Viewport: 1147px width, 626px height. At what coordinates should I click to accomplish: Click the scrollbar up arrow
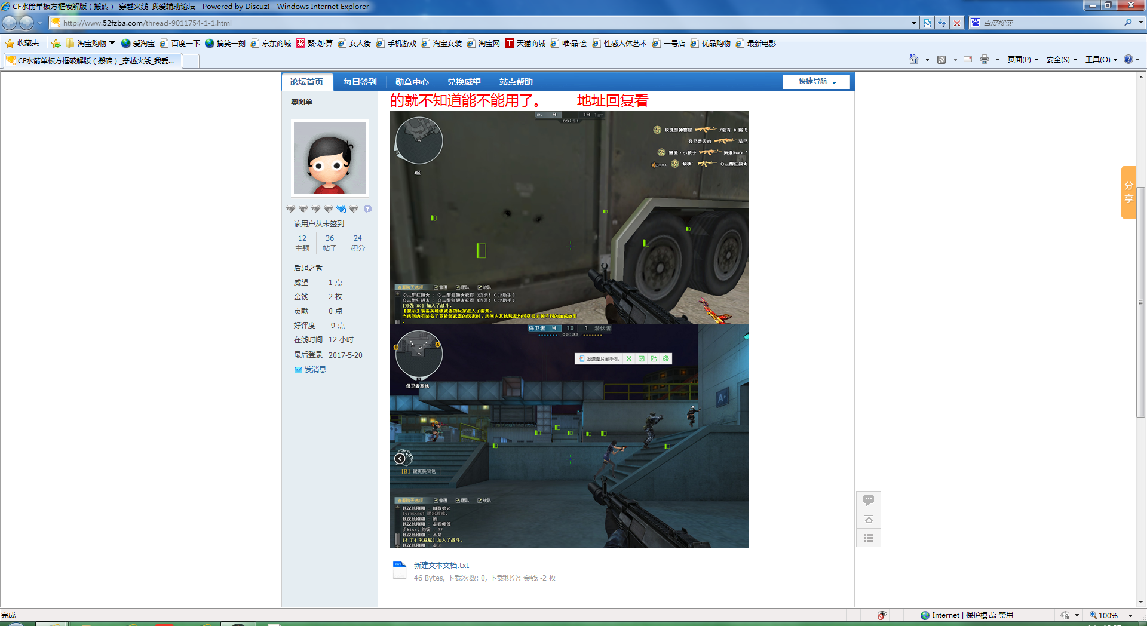(x=1141, y=76)
